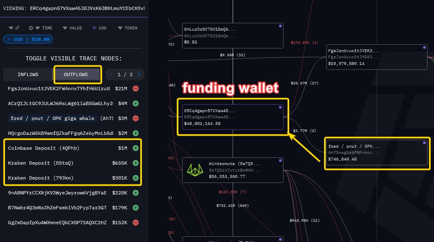The image size is (434, 242).
Task: Open the USD filter
Action: 99,28
